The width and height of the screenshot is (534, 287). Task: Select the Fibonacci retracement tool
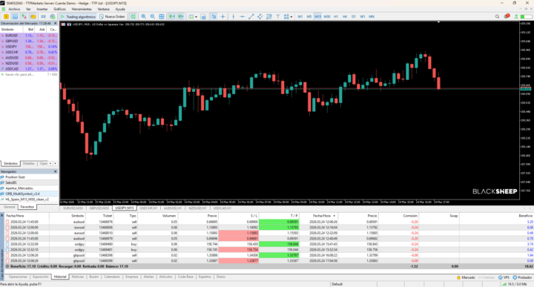point(268,16)
